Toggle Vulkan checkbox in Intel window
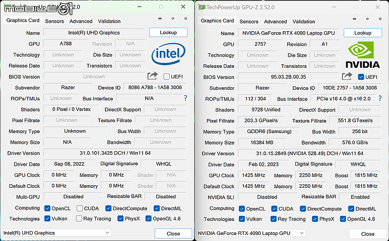 (47, 218)
